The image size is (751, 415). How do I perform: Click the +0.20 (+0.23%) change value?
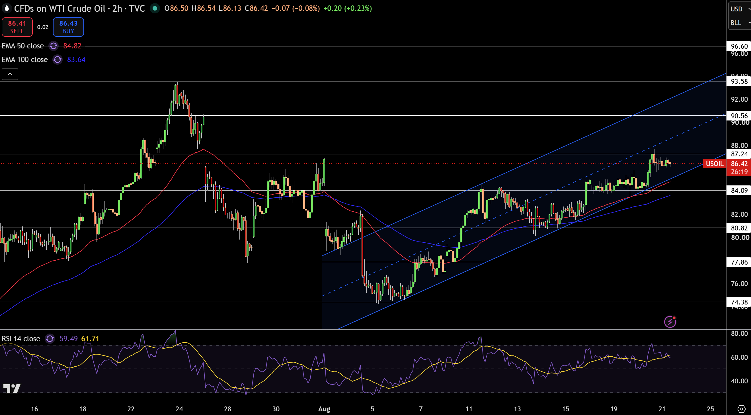pyautogui.click(x=348, y=9)
